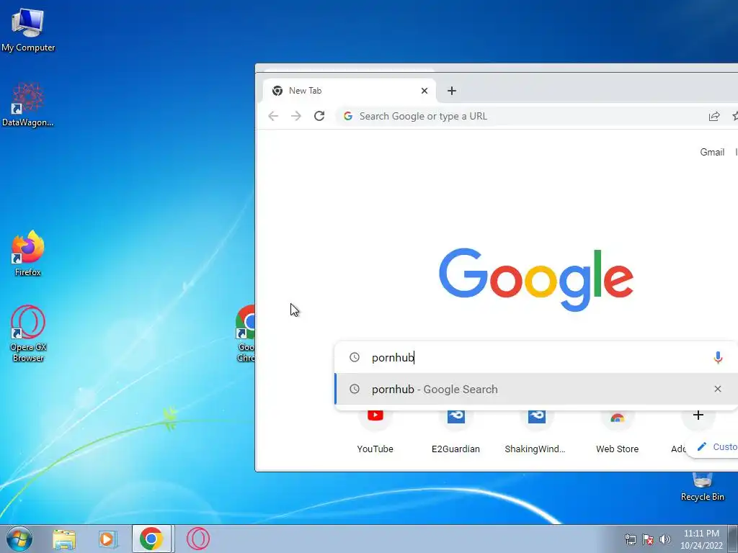Click the Google icon in address bar

[x=348, y=116]
